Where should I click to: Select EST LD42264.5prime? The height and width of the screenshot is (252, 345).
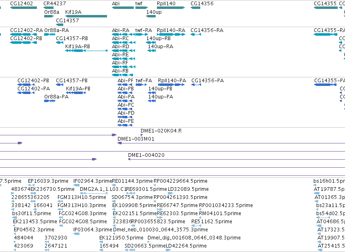click(168, 250)
